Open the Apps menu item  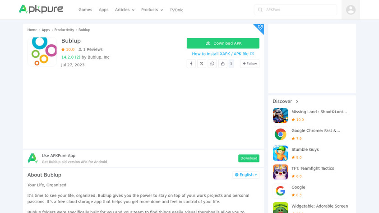point(103,9)
